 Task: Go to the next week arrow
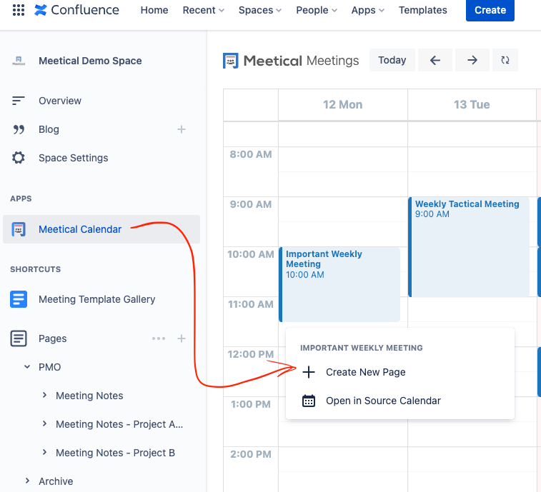[472, 60]
